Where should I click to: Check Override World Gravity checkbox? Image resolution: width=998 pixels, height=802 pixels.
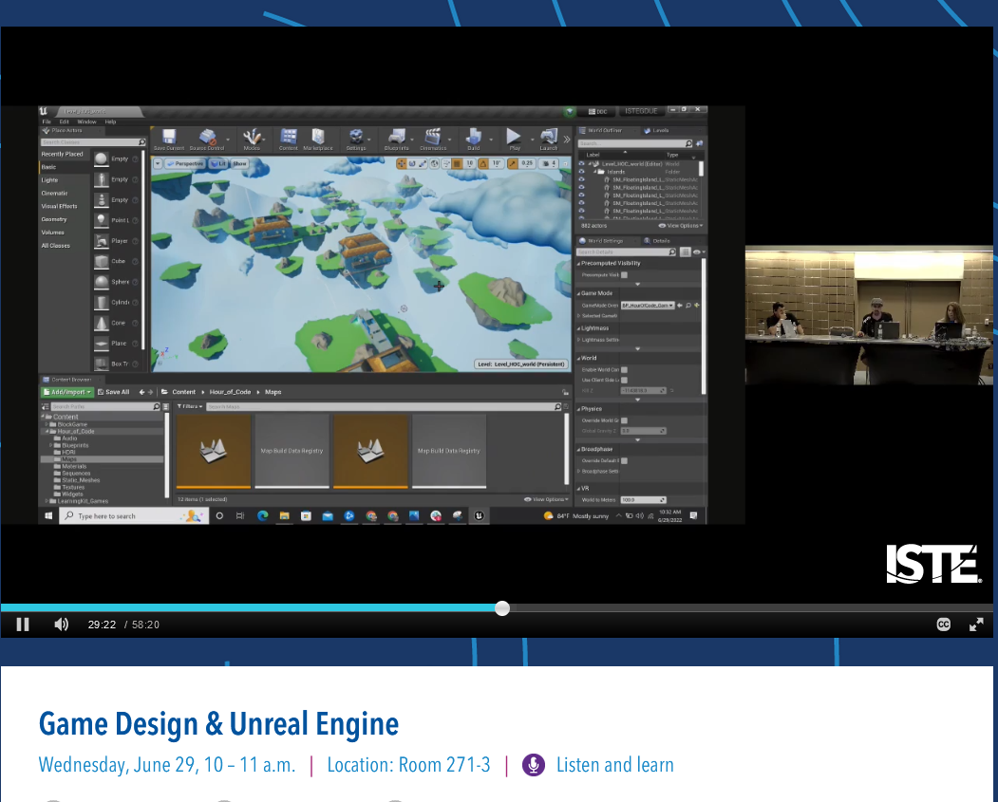coord(625,420)
